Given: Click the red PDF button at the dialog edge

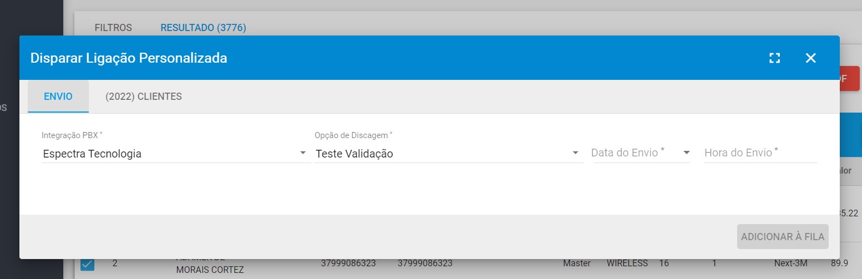Looking at the screenshot, I should (x=849, y=79).
